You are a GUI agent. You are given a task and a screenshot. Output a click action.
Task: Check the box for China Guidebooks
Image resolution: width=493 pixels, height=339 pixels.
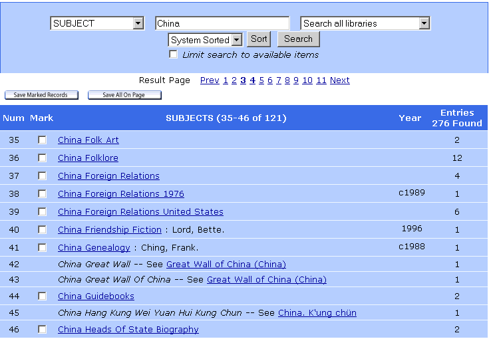(x=42, y=296)
